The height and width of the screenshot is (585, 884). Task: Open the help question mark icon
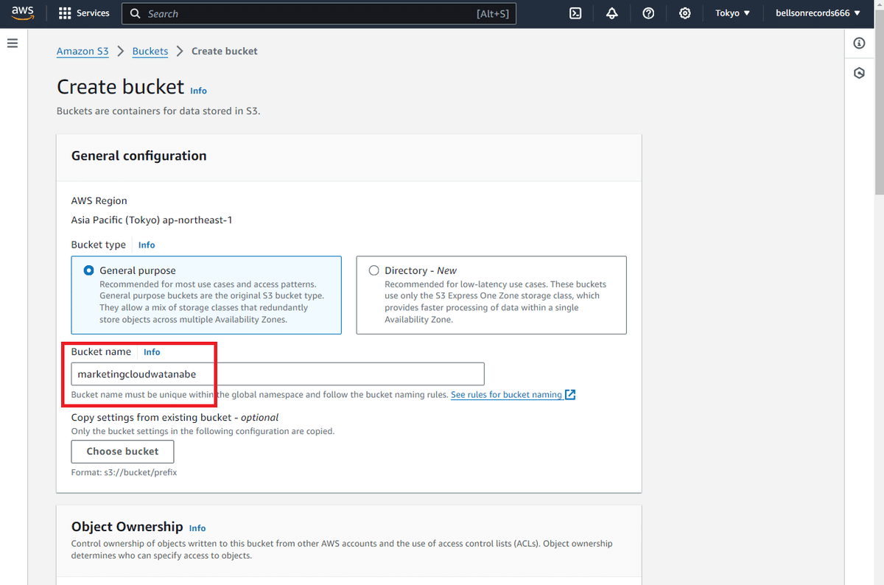(648, 13)
